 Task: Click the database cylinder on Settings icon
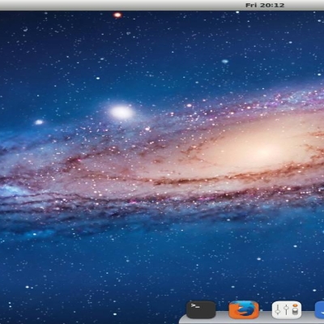[295, 311]
